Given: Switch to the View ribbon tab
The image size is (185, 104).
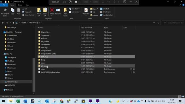Looking at the screenshot, I should coord(27,5).
